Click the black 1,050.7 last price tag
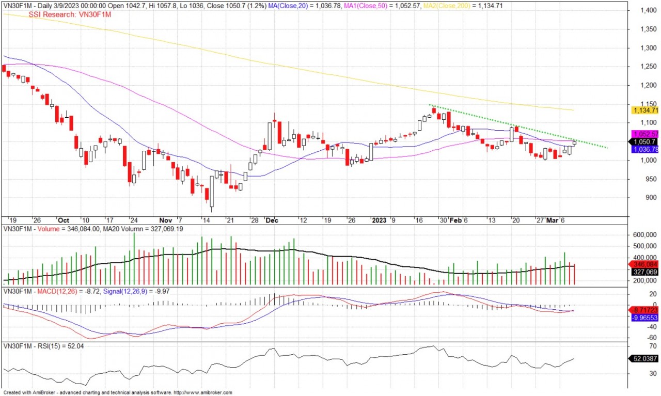Viewport: 661px width, 396px height. [645, 141]
